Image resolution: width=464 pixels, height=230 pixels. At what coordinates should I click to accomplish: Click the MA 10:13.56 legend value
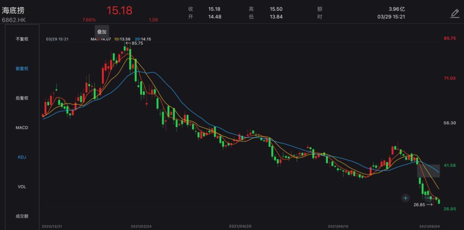123,39
